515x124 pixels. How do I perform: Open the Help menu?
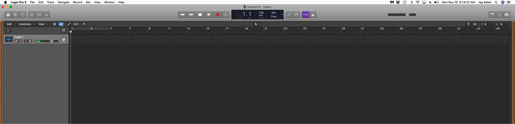121,2
